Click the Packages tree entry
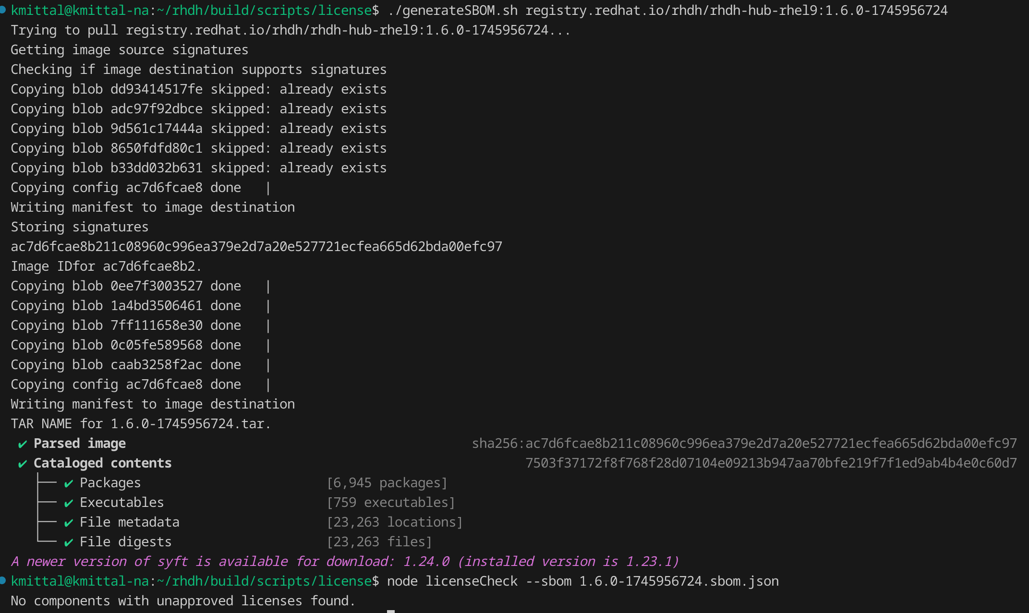Screen dimensions: 1029x613 110,483
